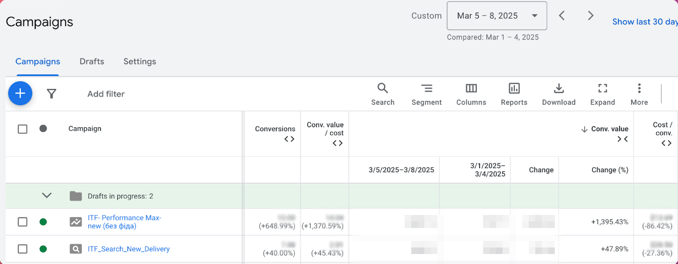Image resolution: width=678 pixels, height=264 pixels.
Task: Open Search in the table toolbar
Action: tap(383, 94)
